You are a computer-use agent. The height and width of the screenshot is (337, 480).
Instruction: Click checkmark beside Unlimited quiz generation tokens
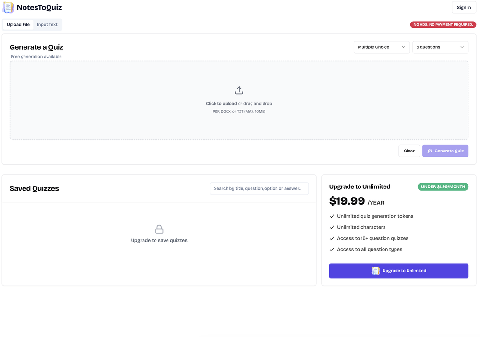pos(332,216)
